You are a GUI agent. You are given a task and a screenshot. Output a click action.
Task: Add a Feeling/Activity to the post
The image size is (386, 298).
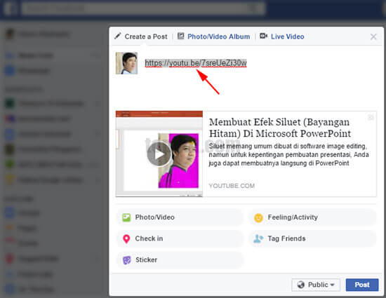pyautogui.click(x=312, y=217)
